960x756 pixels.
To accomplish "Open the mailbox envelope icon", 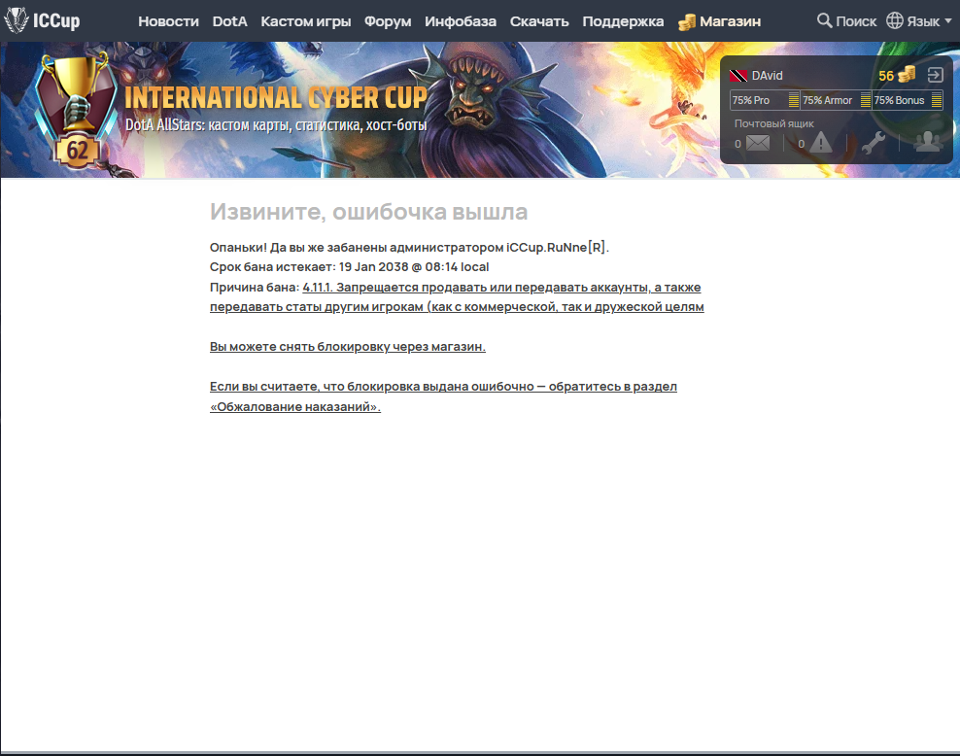I will pos(758,143).
